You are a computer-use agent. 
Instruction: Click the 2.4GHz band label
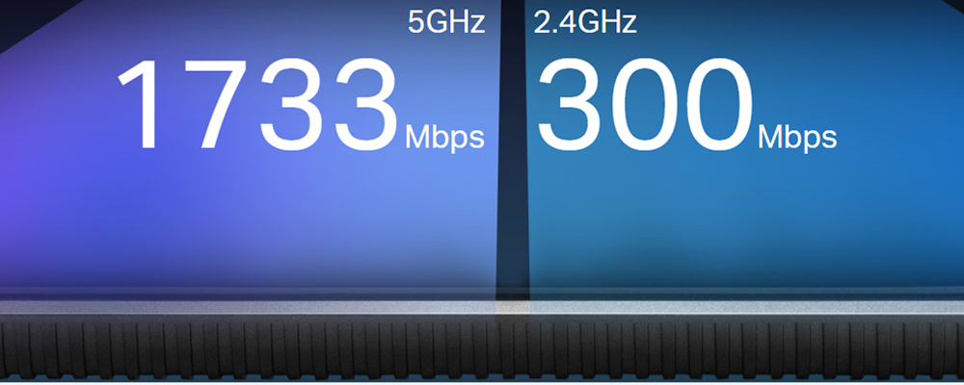click(585, 23)
